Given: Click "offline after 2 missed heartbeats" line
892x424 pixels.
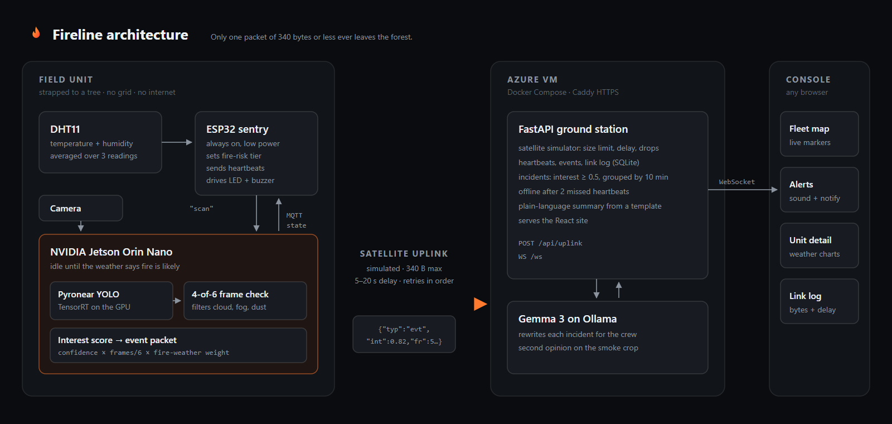Looking at the screenshot, I should [x=574, y=191].
